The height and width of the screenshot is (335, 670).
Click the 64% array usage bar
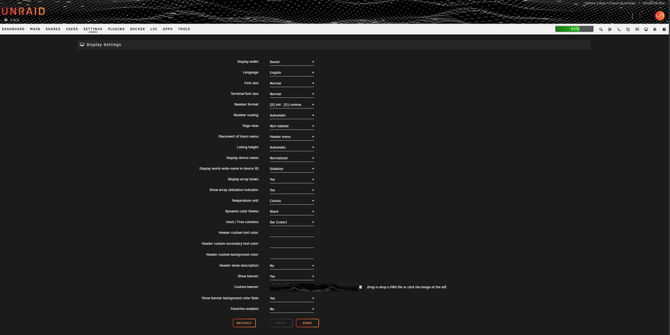[574, 29]
